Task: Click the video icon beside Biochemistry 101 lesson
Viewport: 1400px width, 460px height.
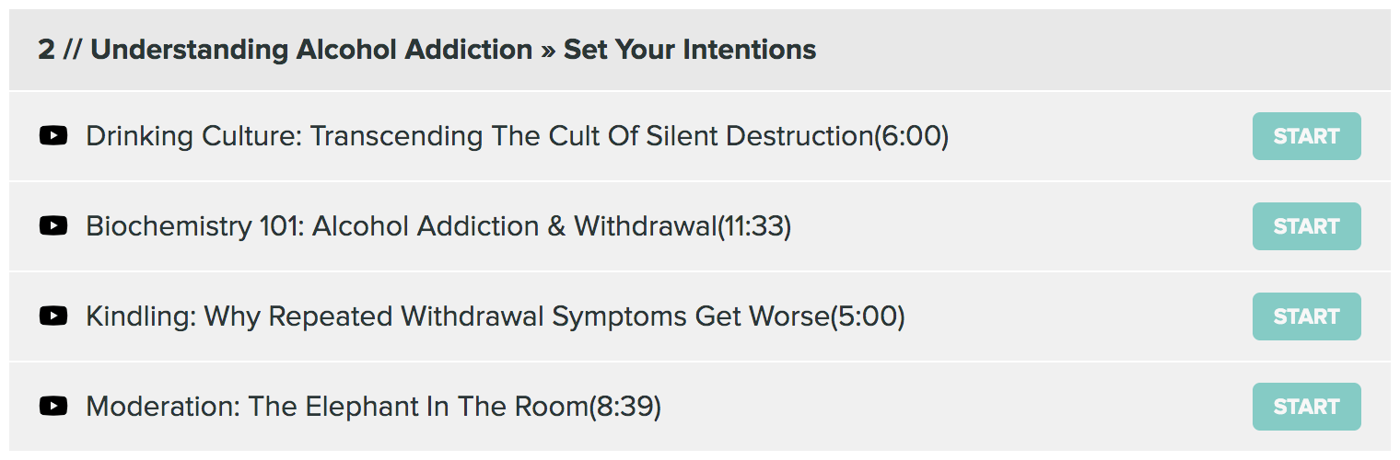Action: click(53, 226)
